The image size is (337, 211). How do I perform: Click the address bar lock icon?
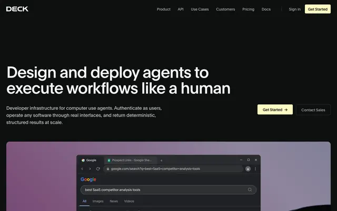pyautogui.click(x=108, y=169)
